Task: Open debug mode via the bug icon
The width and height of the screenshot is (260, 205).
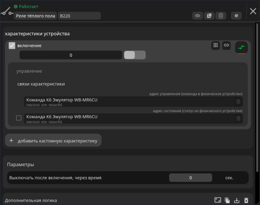Action: (236, 16)
